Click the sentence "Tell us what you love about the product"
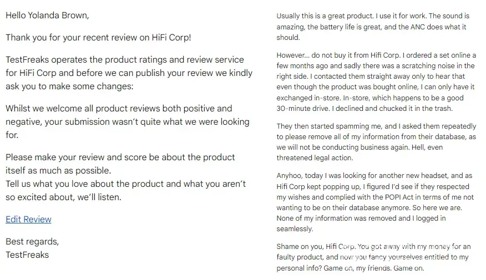 [125, 184]
